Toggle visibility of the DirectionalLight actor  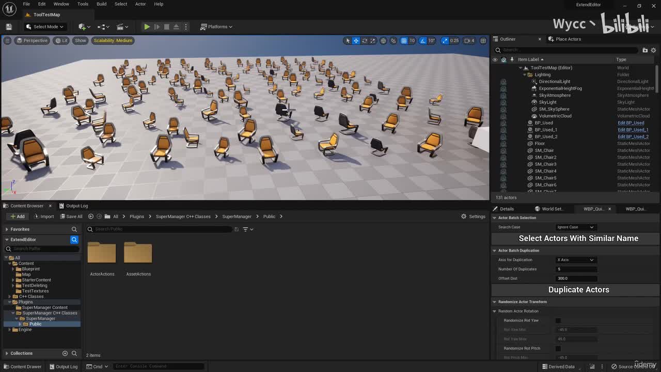click(495, 82)
